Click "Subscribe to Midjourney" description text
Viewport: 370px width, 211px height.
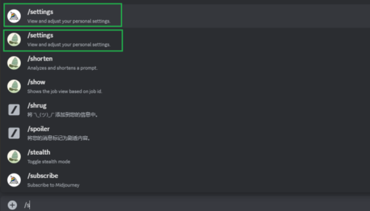coord(53,185)
